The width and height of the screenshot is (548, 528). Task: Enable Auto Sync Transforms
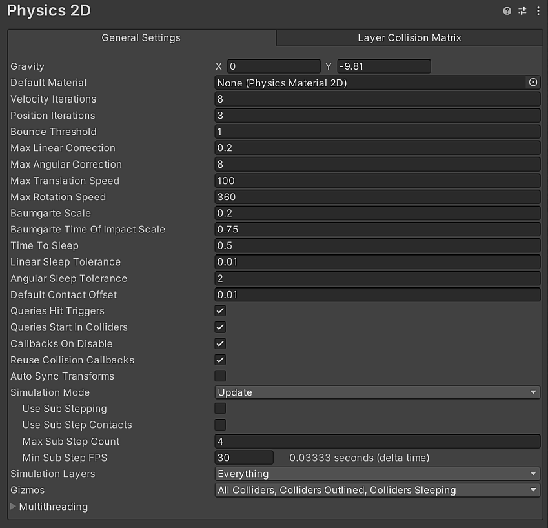[x=219, y=376]
